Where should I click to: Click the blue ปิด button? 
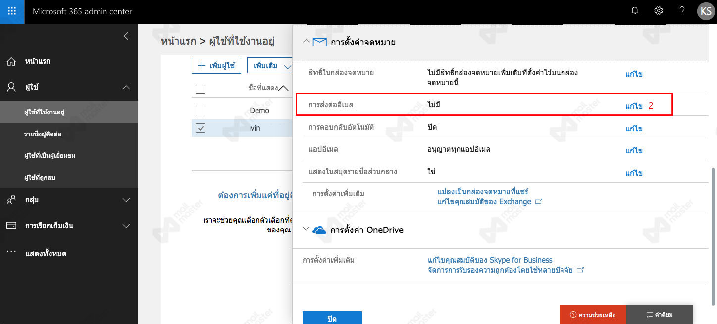coord(332,318)
